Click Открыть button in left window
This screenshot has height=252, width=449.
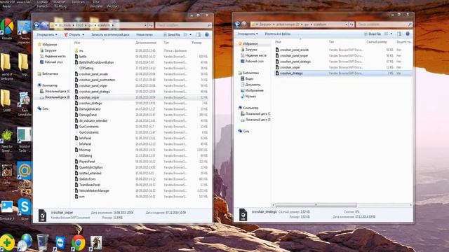[72, 34]
